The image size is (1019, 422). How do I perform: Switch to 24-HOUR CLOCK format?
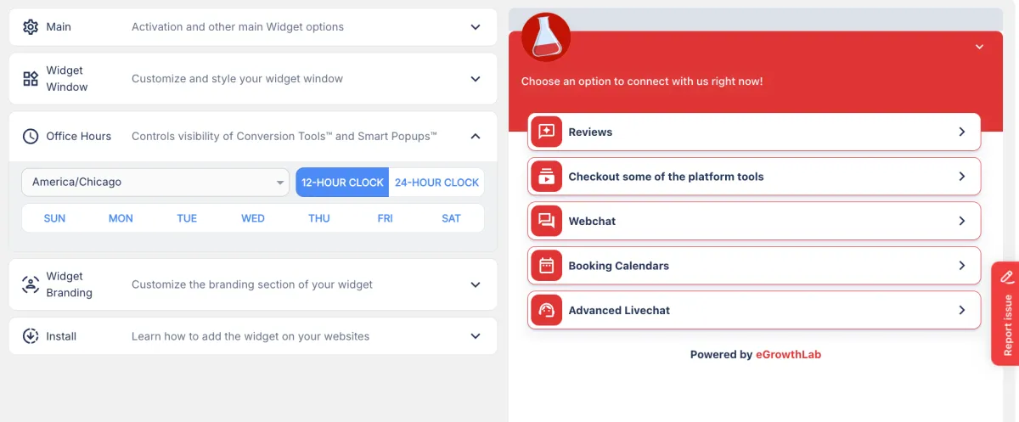(436, 183)
